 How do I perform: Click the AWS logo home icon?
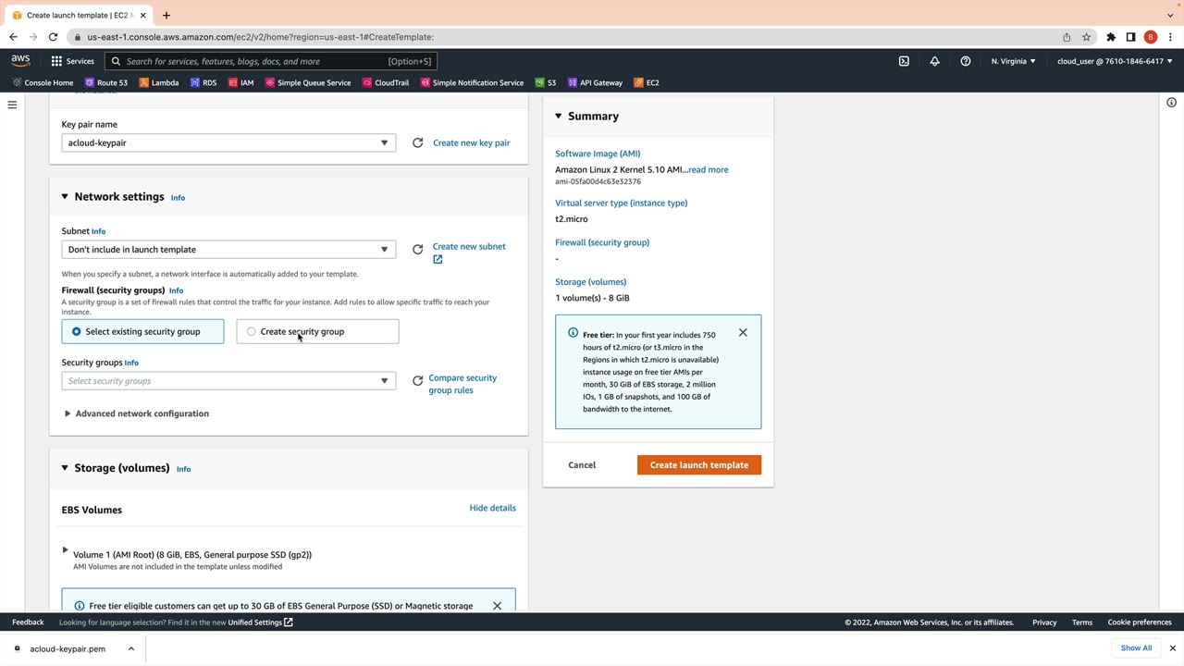pos(20,61)
